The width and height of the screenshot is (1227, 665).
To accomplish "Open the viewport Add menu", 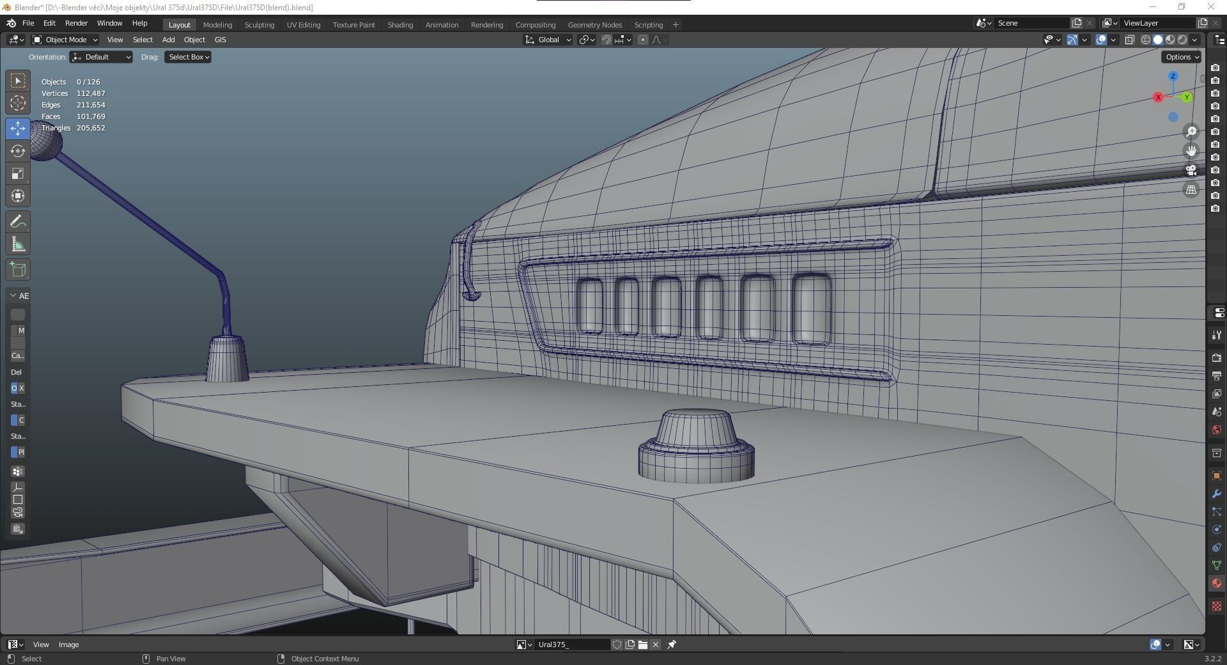I will click(x=168, y=40).
